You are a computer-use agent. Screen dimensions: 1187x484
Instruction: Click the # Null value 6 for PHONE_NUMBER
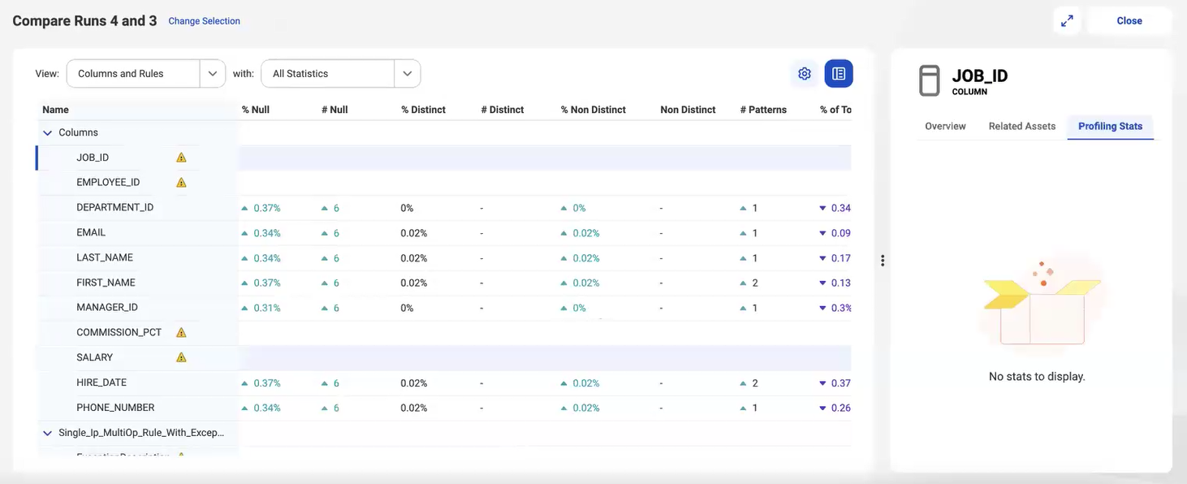tap(336, 408)
